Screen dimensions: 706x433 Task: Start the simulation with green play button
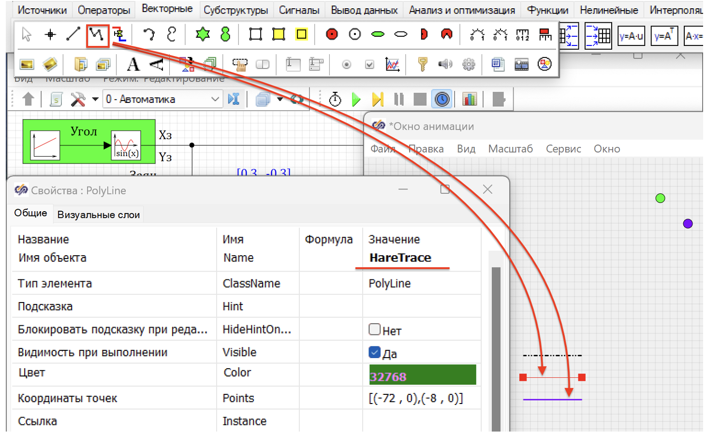click(x=356, y=99)
